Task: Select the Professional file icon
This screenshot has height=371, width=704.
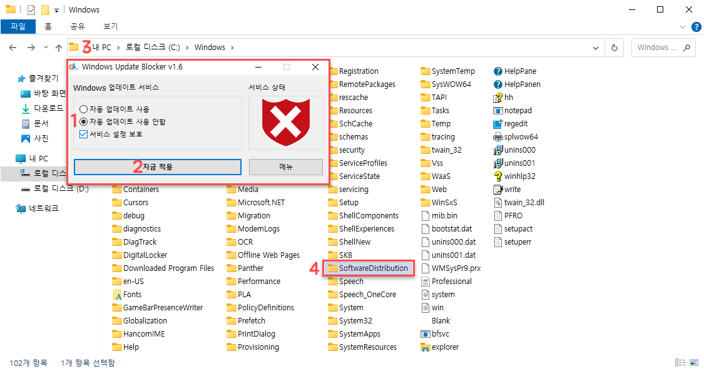Action: point(425,282)
